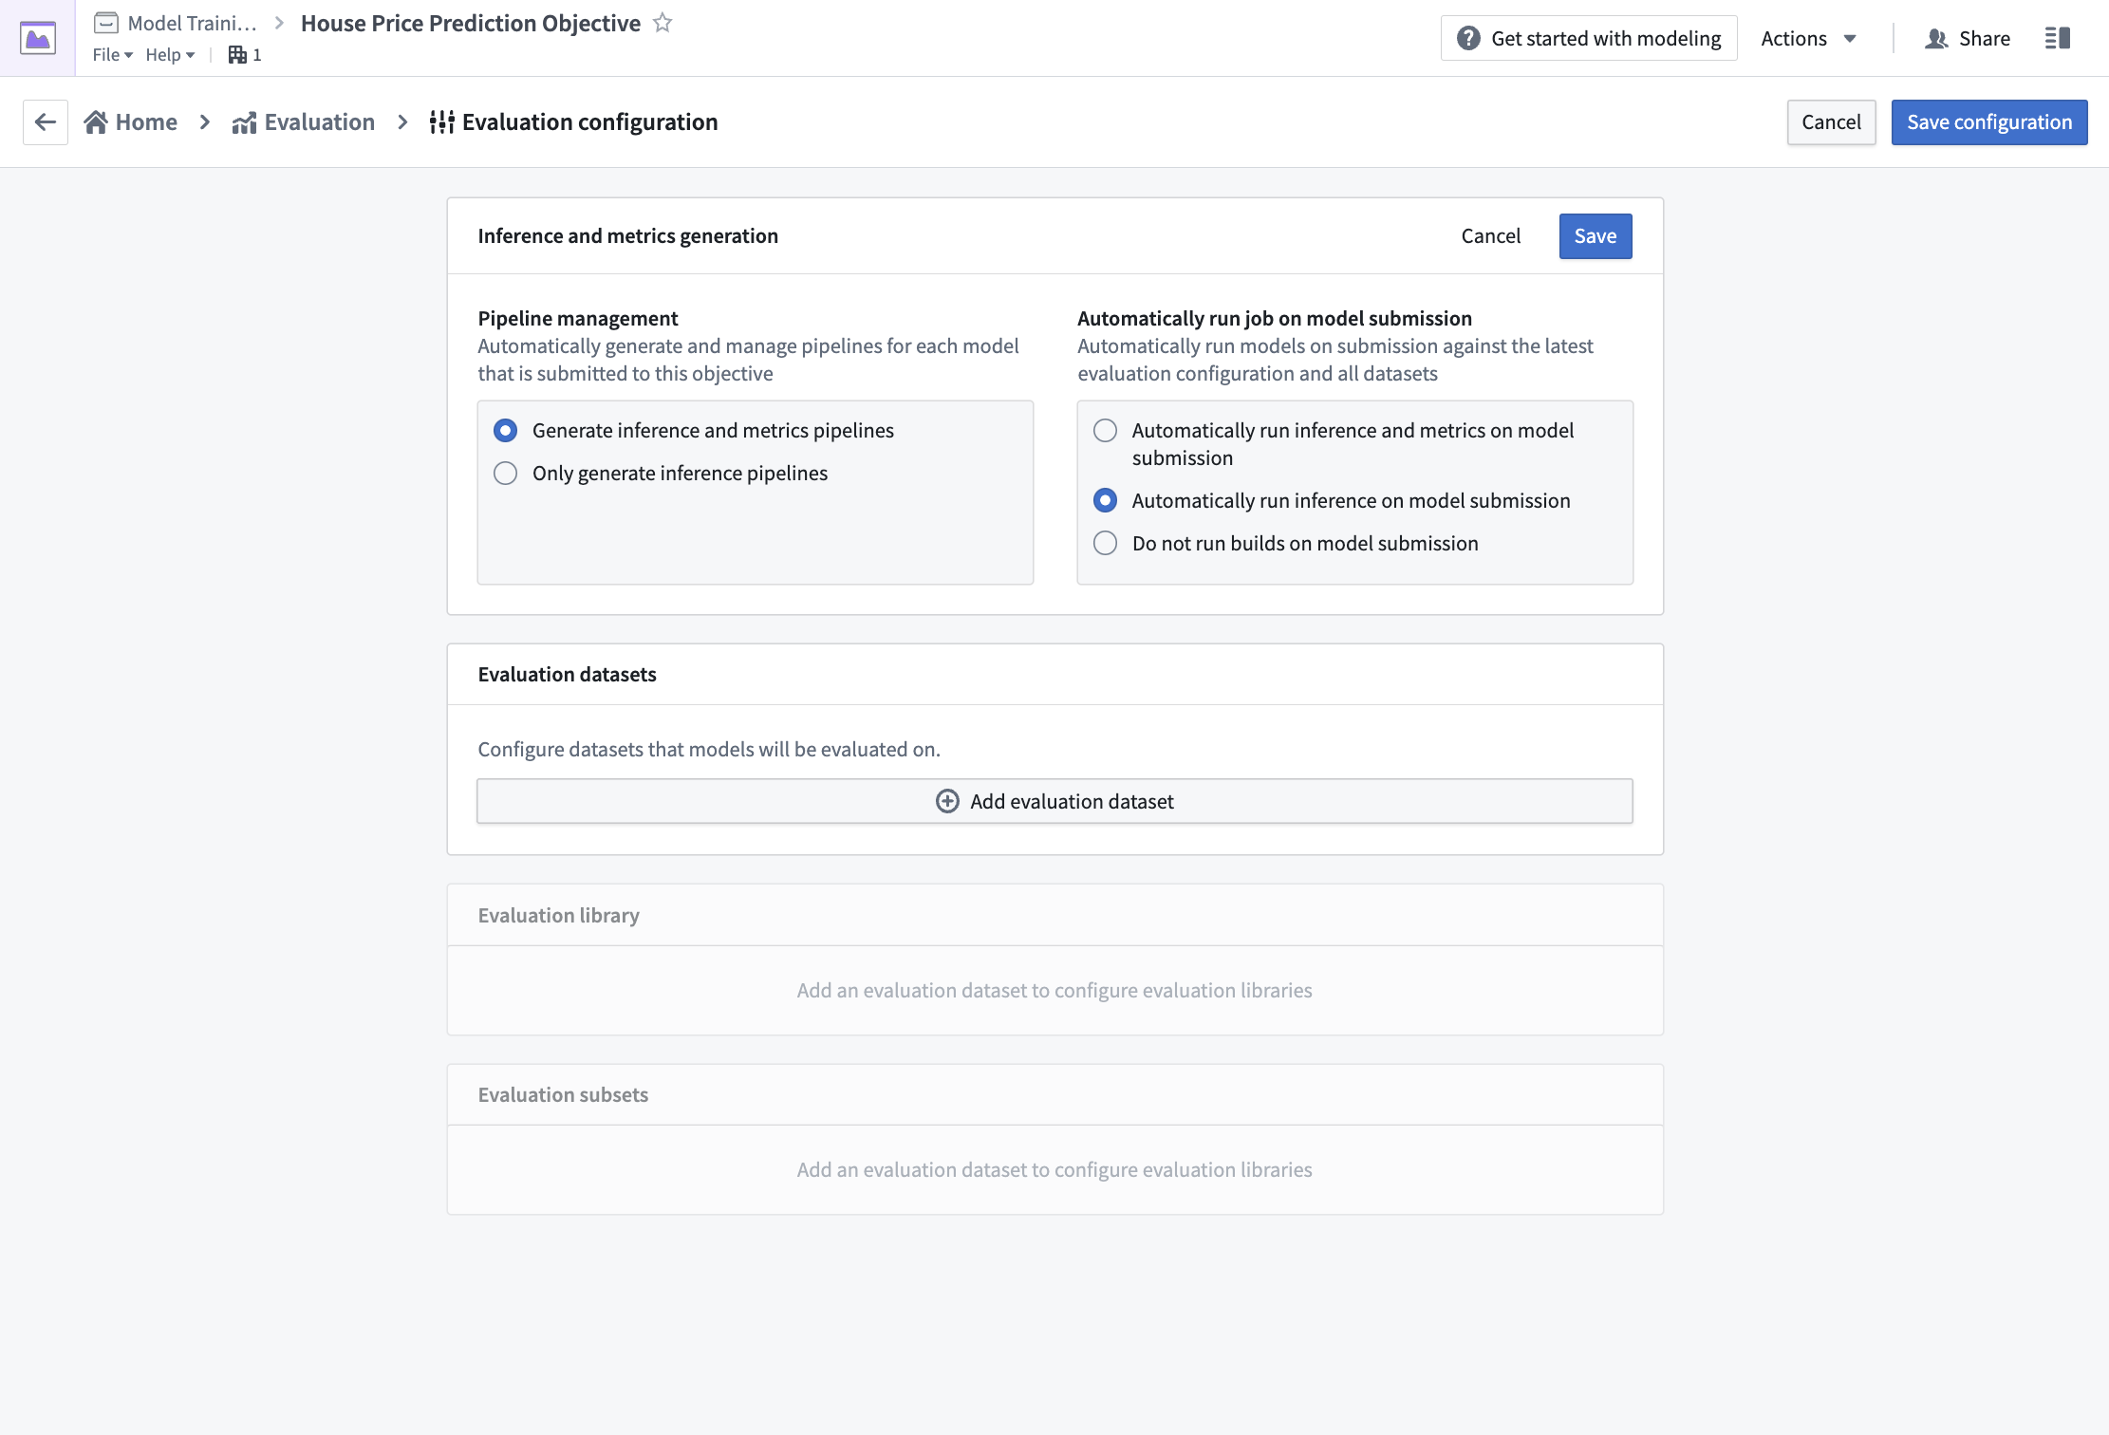Click the back arrow button

click(x=46, y=121)
